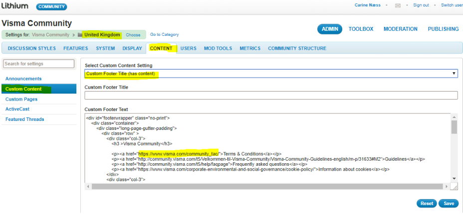
Task: Switch to DISCUSSION STYLES tab
Action: click(31, 48)
